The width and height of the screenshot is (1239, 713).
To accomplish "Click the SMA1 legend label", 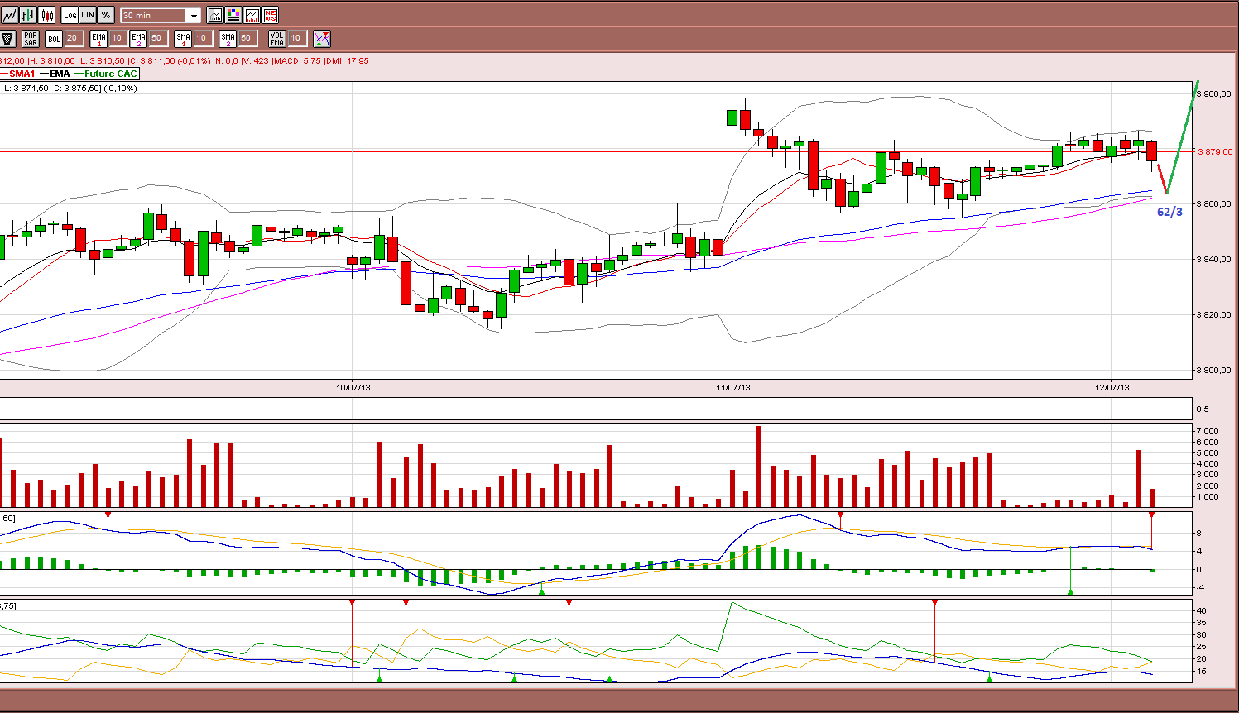I will coord(22,74).
